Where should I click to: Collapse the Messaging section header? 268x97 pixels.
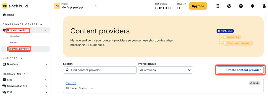pos(25,74)
